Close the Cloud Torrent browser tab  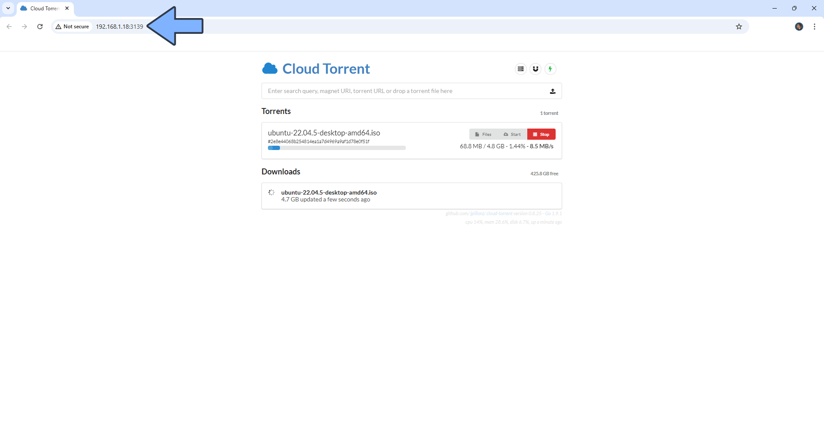[x=67, y=8]
